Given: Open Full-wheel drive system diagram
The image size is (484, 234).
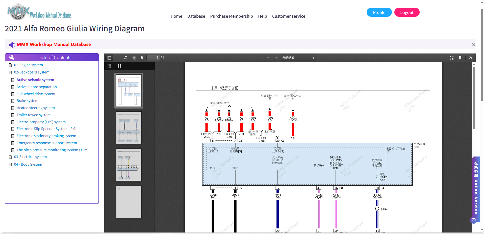Looking at the screenshot, I should pos(36,94).
